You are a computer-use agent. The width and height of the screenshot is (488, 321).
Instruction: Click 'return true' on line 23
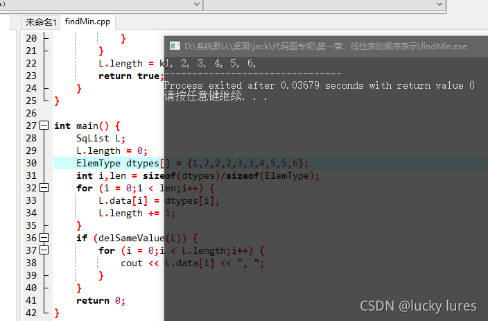129,76
